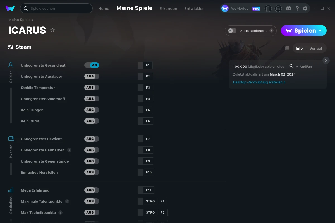This screenshot has width=335, height=223.
Task: Click the F3 hotkey button
Action: coord(145,88)
